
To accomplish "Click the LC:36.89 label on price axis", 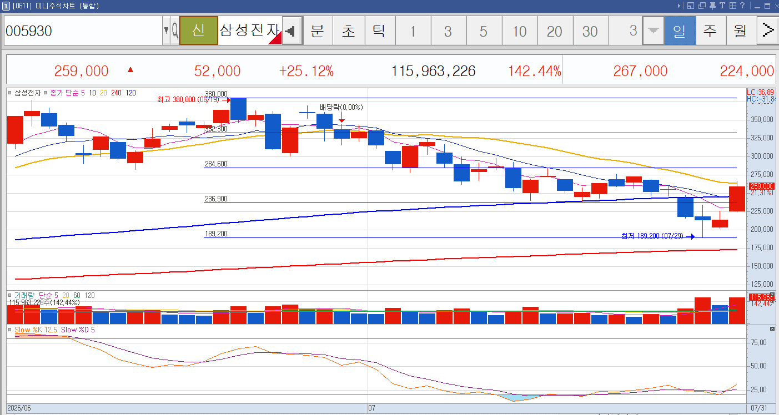I will point(760,92).
